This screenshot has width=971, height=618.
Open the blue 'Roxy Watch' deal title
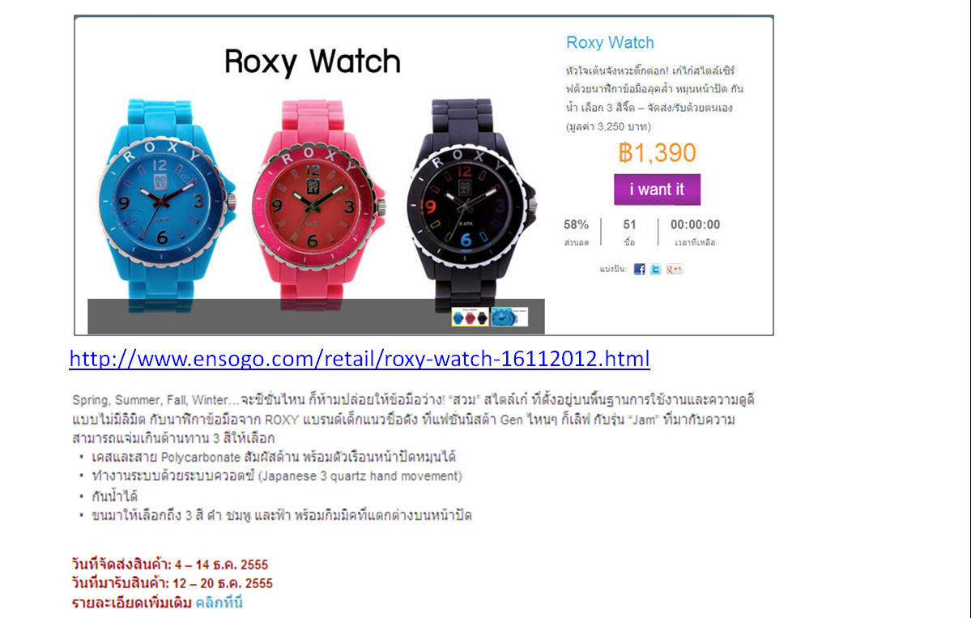(610, 43)
